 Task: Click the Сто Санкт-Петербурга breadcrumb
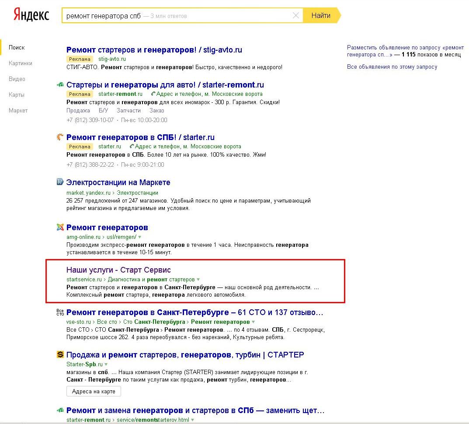click(154, 322)
